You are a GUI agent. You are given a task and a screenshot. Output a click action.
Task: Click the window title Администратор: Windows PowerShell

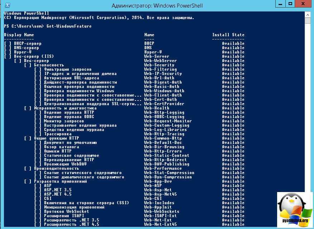coord(157,5)
